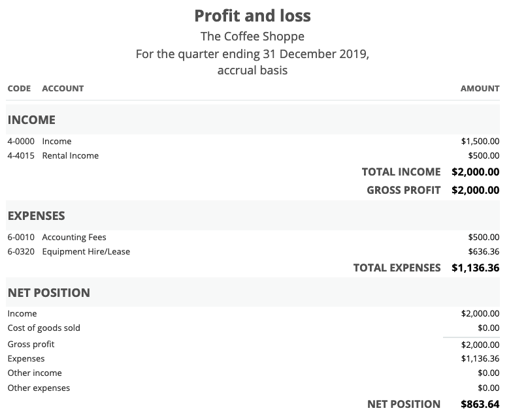Click the Profit and loss report title
The width and height of the screenshot is (511, 417).
click(253, 16)
